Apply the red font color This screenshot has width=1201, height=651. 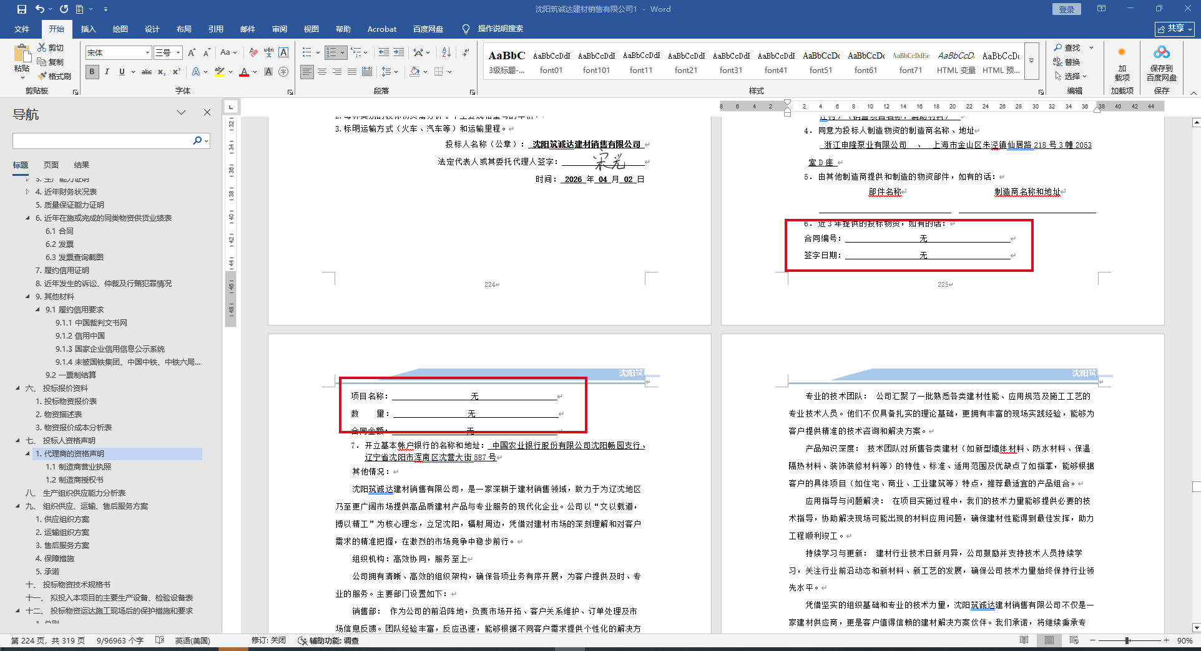244,72
